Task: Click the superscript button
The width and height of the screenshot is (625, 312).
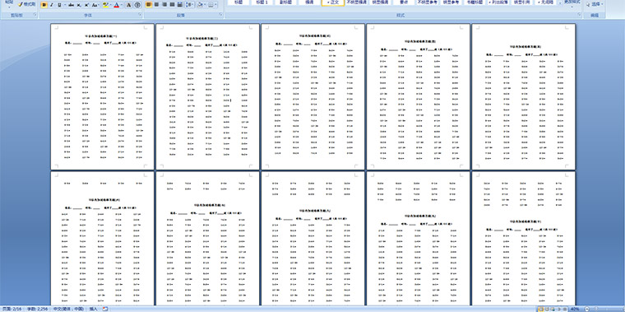Action: [86, 5]
